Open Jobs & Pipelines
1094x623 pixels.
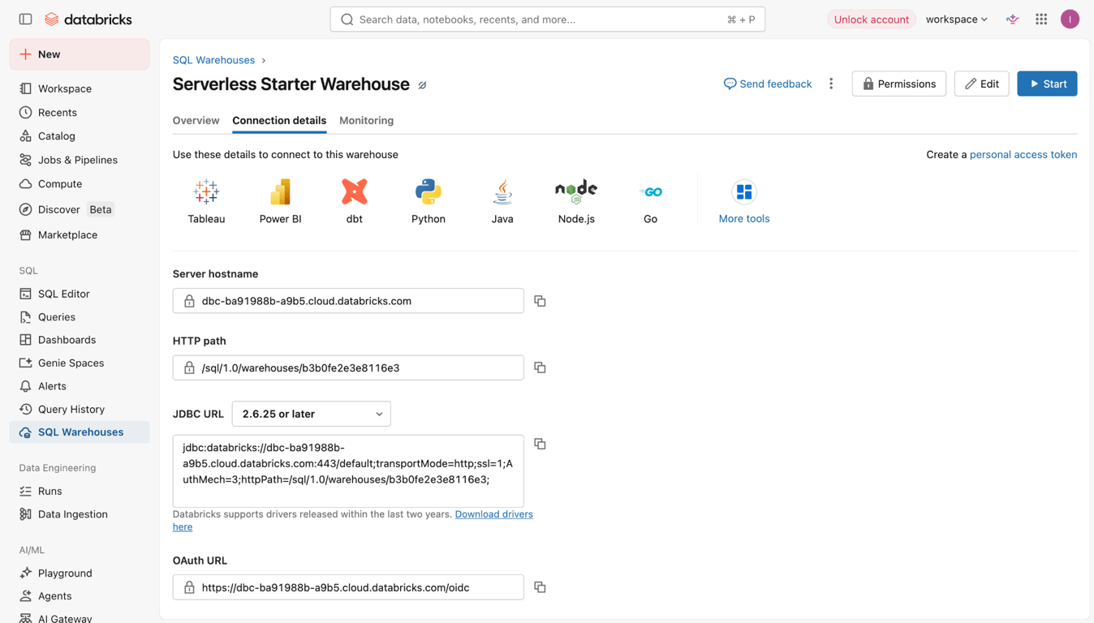click(80, 160)
